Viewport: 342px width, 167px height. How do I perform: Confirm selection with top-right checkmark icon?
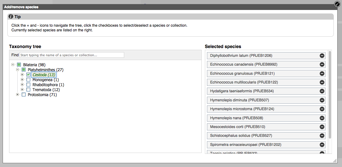(x=337, y=4)
